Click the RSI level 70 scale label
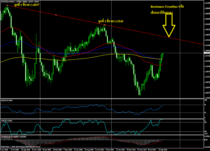Screen dimensions: 210x151 coord(205,105)
